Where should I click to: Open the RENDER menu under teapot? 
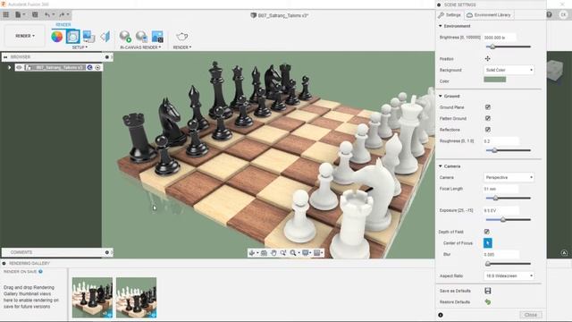tap(182, 47)
